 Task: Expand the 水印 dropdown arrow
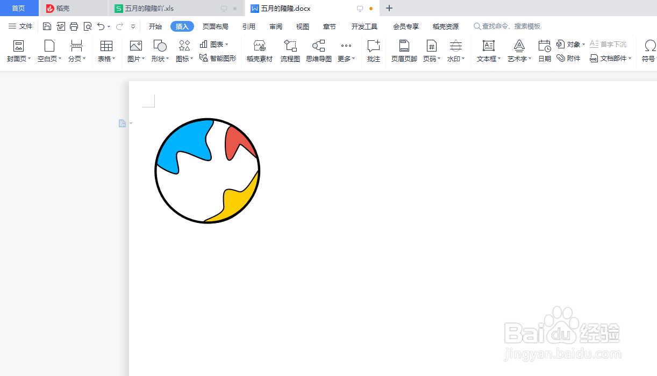coord(463,59)
